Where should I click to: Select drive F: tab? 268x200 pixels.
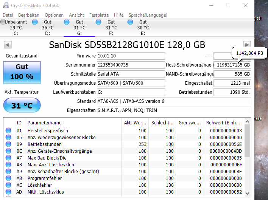[111, 28]
